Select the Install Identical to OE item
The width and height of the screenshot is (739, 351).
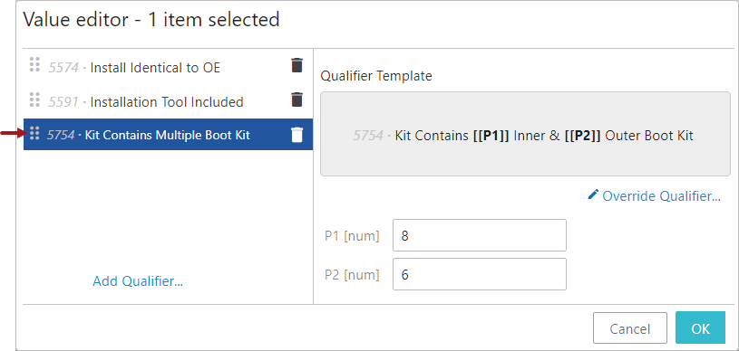(169, 67)
